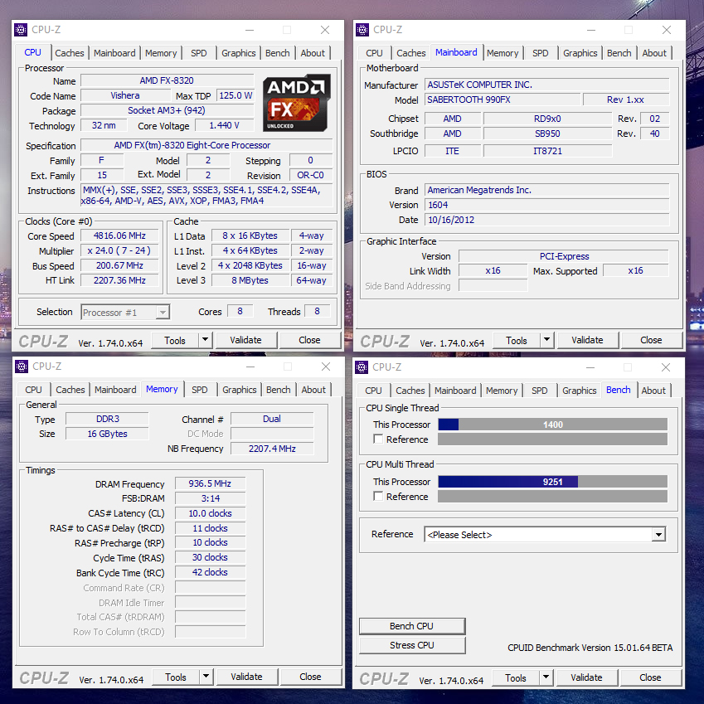Switch to the CPU tab in the Bench window

pos(373,391)
